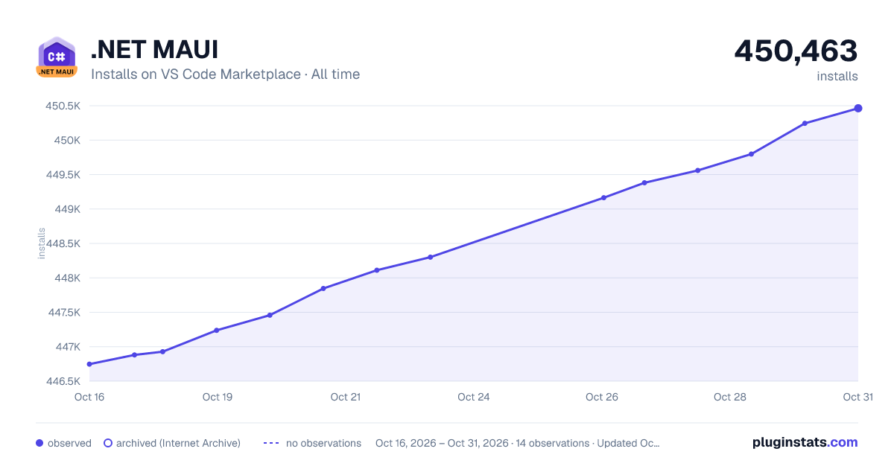Click the "observed" legend label

tap(69, 443)
